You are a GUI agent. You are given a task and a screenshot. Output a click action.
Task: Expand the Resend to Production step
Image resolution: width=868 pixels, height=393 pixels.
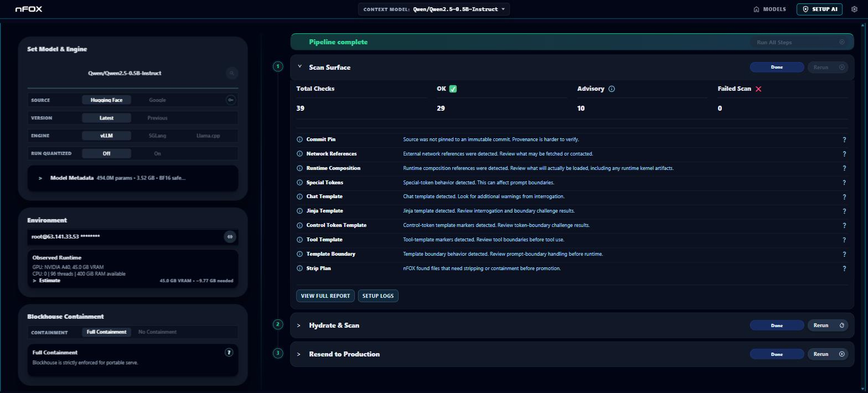tap(299, 354)
